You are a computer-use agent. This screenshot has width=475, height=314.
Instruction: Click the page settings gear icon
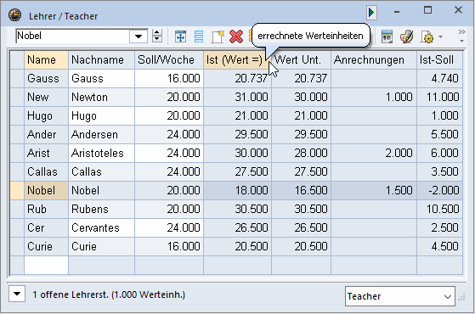pos(427,36)
